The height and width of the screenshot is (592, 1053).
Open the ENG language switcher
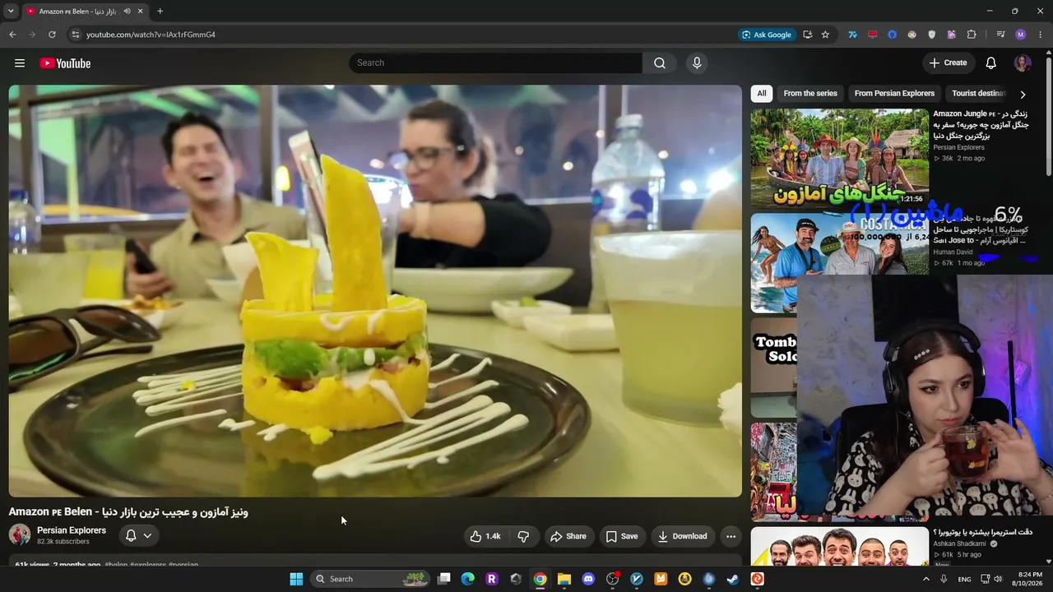coord(964,580)
